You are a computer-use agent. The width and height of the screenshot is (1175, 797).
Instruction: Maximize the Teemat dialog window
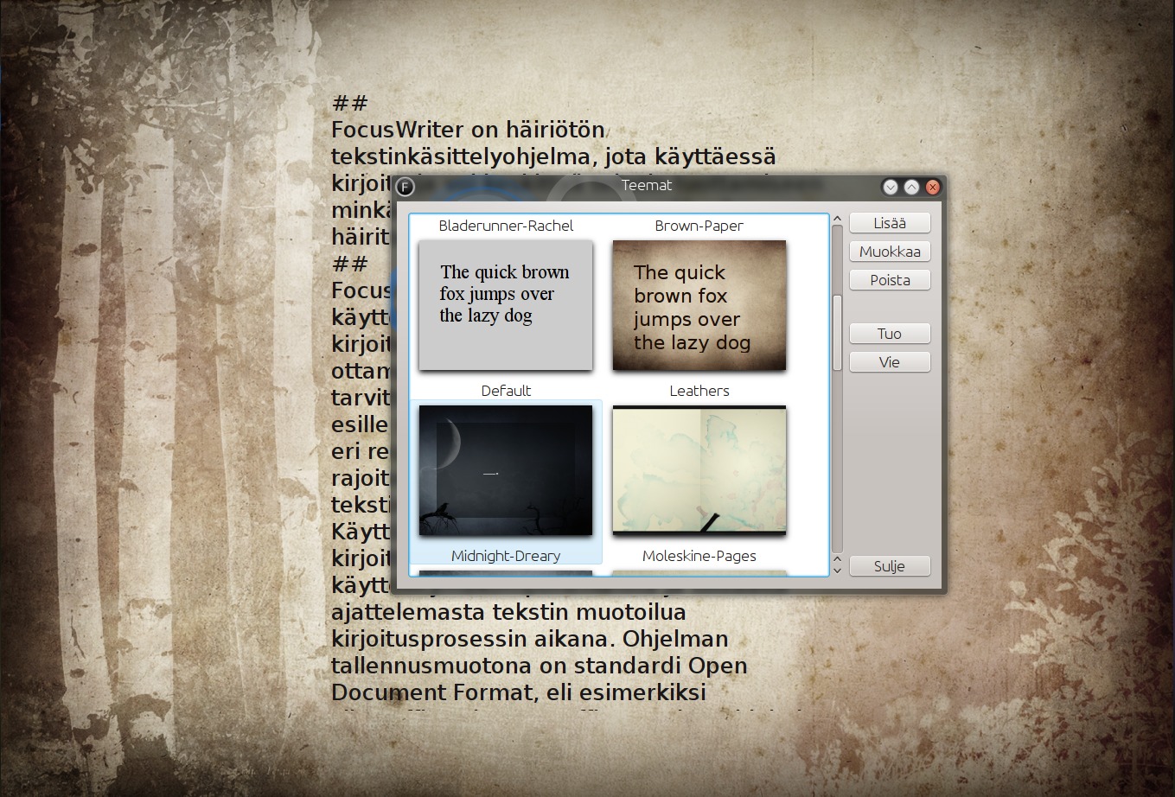point(911,187)
